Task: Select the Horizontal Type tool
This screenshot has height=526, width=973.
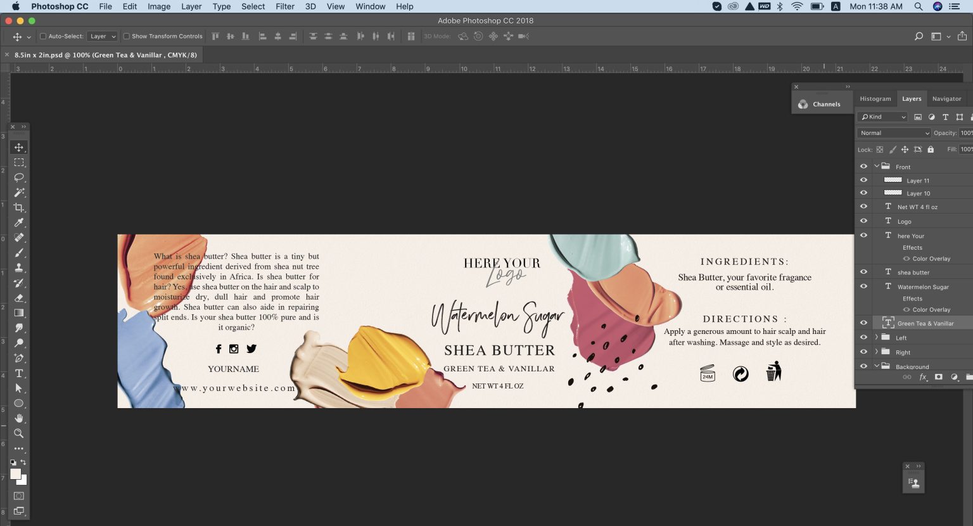Action: click(x=18, y=373)
